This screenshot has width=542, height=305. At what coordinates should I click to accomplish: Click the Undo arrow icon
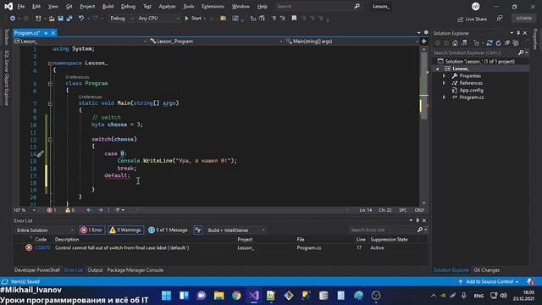81,19
